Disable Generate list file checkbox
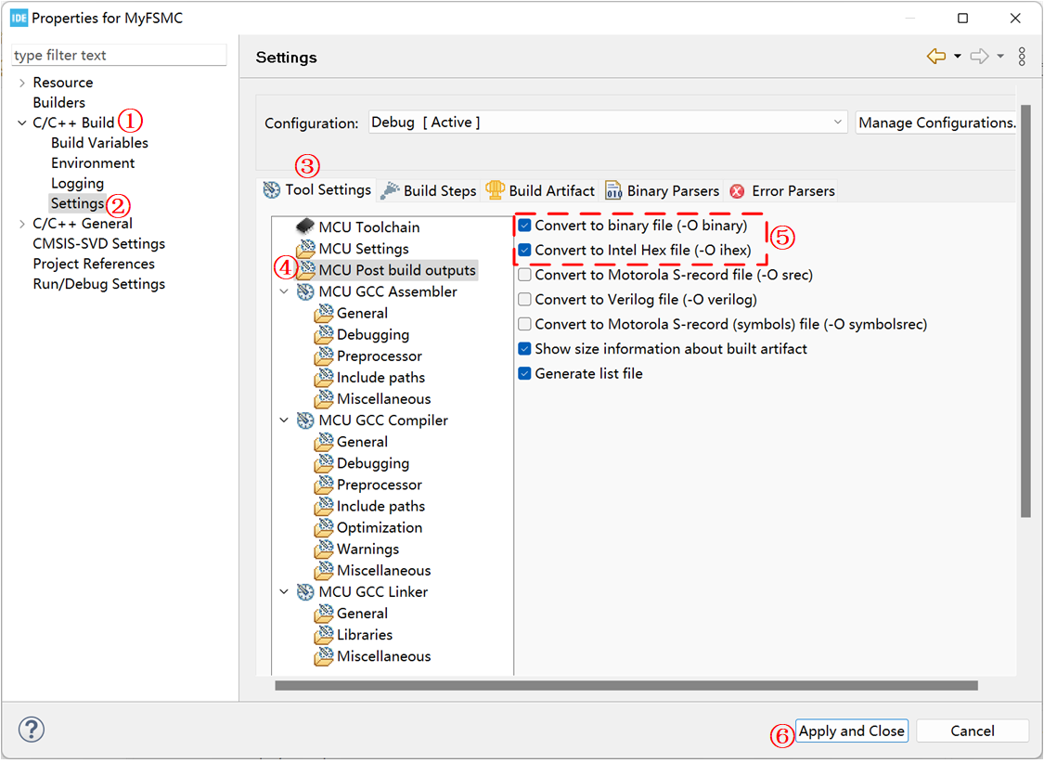Image resolution: width=1044 pixels, height=763 pixels. coord(525,373)
